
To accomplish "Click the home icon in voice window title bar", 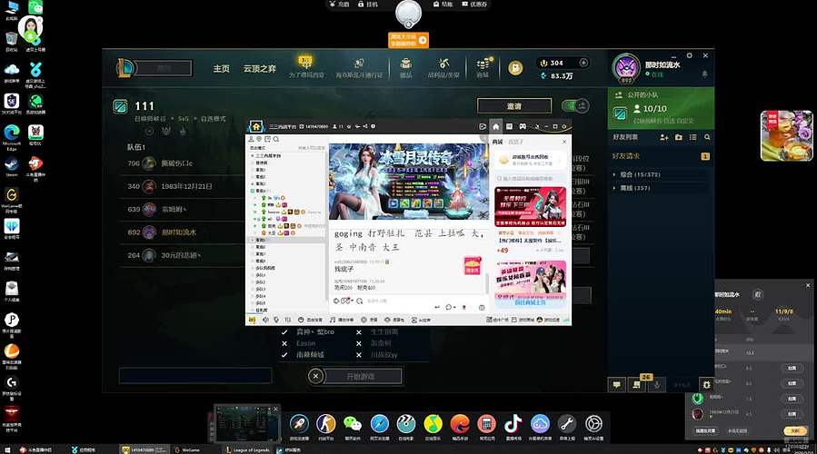I will pos(256,126).
